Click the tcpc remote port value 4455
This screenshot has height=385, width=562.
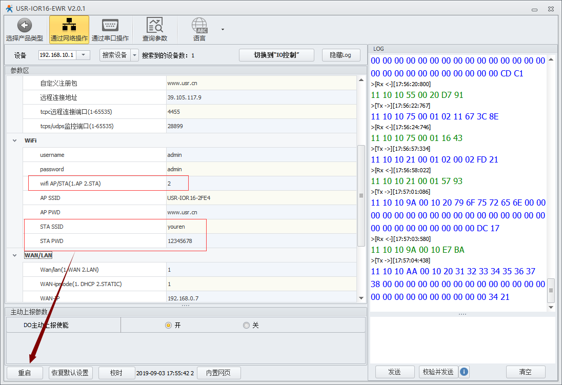pos(262,112)
